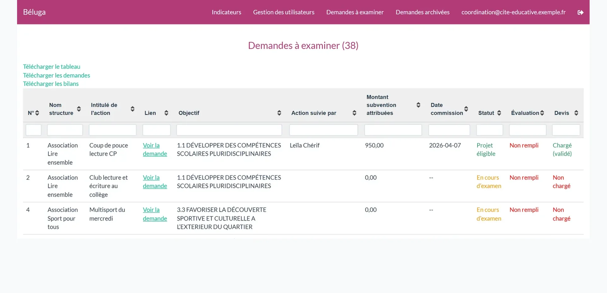The width and height of the screenshot is (607, 293).
Task: Go to Demandes à examiner
Action: pyautogui.click(x=355, y=12)
